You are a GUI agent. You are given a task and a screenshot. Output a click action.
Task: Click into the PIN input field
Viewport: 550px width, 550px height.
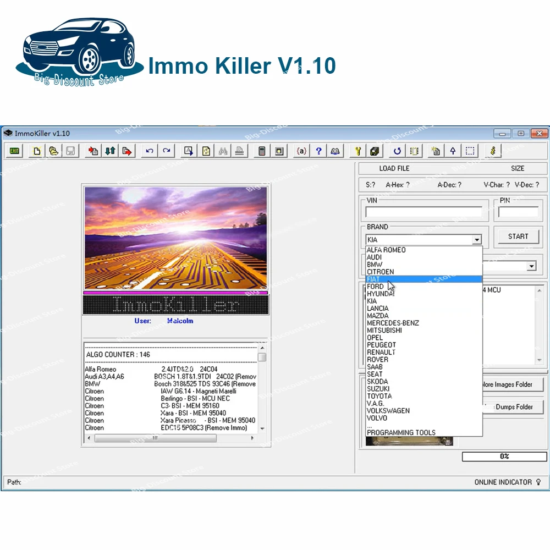(x=519, y=212)
